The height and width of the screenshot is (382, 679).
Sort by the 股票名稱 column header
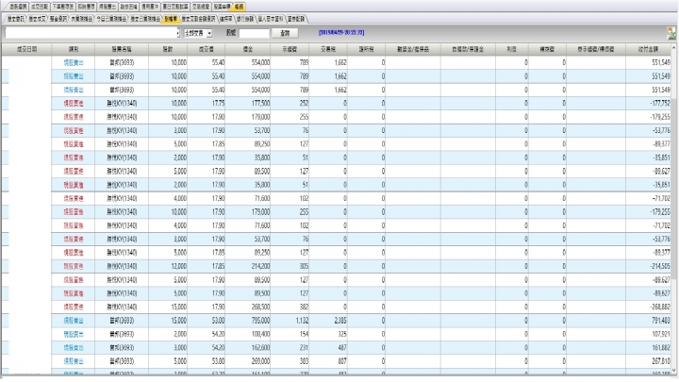(x=122, y=49)
